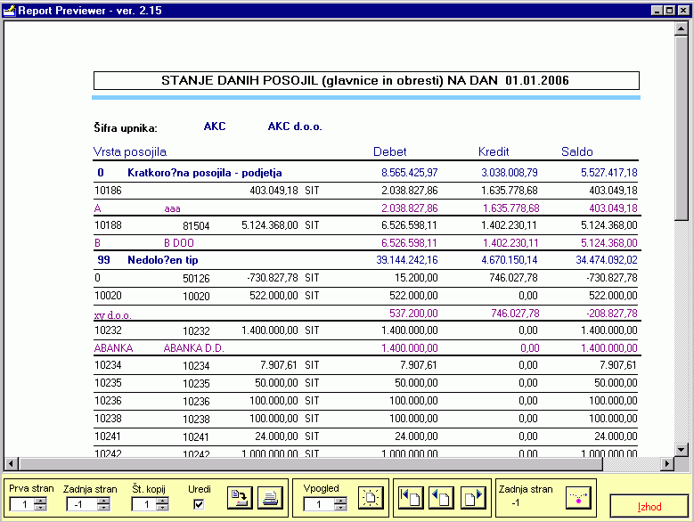
Task: Click the Saldo column header
Action: click(x=576, y=151)
